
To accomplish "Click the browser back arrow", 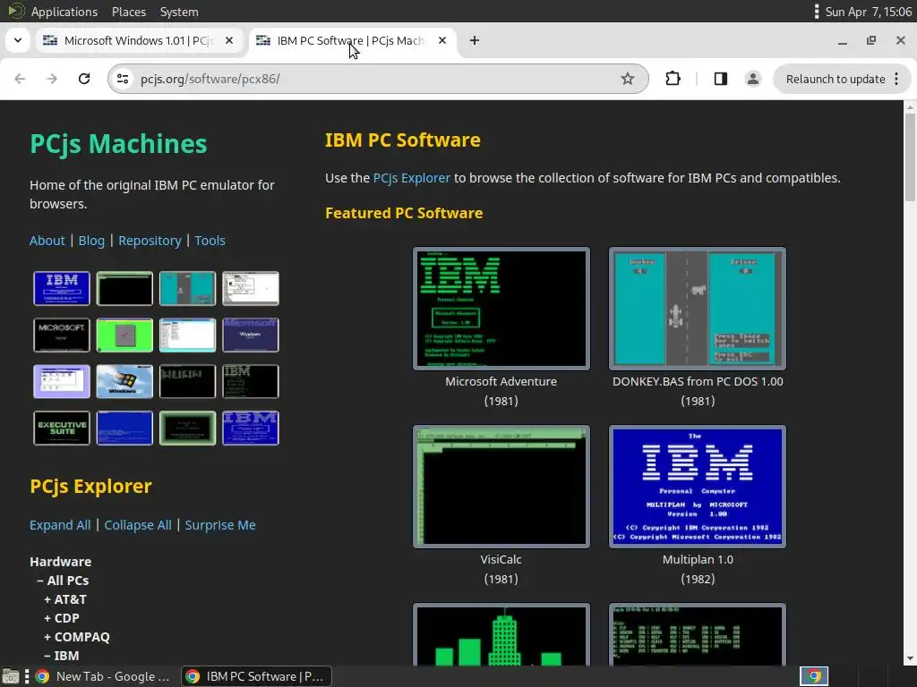I will tap(20, 79).
